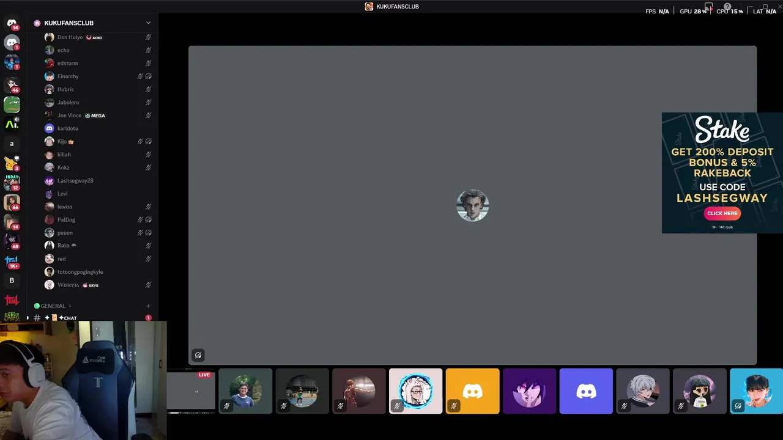Expand the KUKUFANSCLUB server dropdown
Viewport: 783px width, 440px height.
click(x=148, y=23)
